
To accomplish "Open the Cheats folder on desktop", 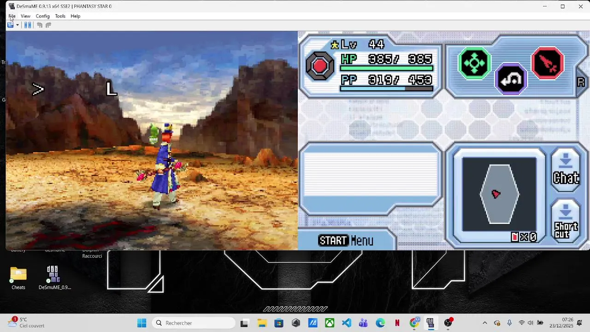I will (x=18, y=278).
